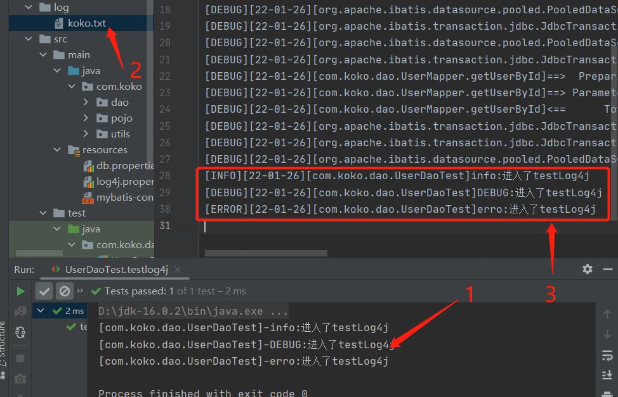Toggle the show ignored tests button
Screen dimensions: 618x397
(65, 291)
